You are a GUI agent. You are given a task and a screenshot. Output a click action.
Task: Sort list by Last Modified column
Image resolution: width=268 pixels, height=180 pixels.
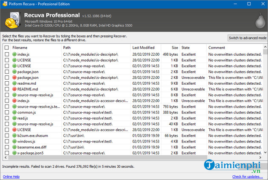tap(143, 48)
